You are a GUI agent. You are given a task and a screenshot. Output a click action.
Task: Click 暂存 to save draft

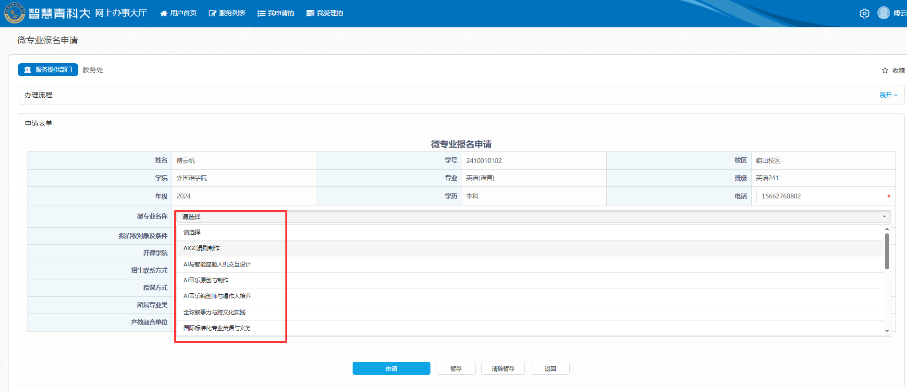[x=455, y=369]
